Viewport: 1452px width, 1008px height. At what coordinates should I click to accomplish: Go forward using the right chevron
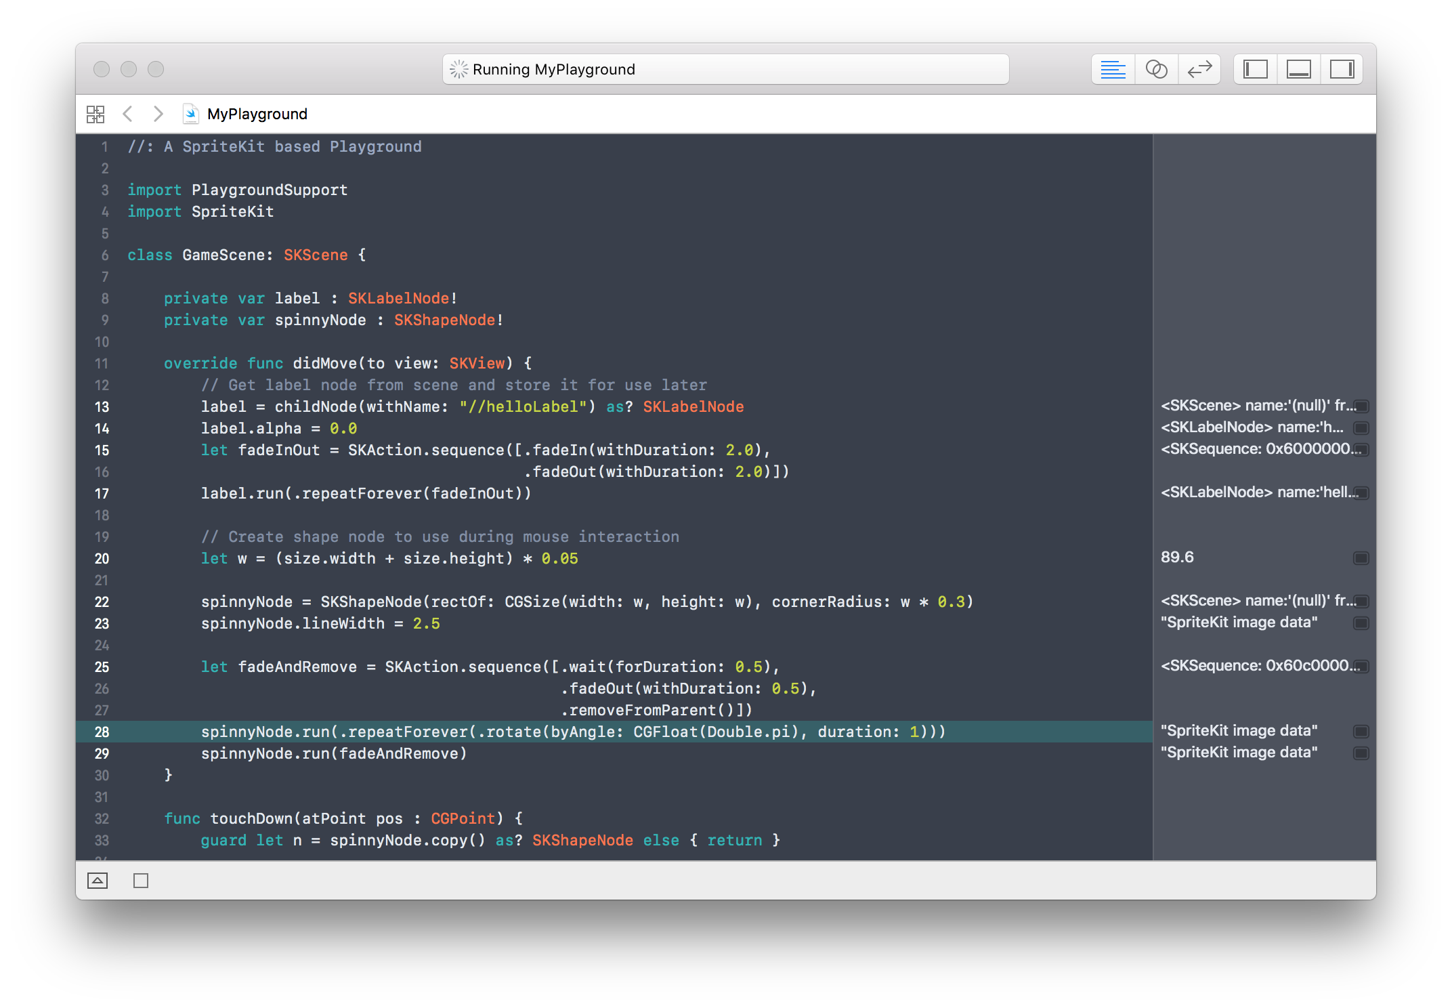pyautogui.click(x=158, y=114)
